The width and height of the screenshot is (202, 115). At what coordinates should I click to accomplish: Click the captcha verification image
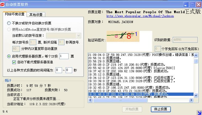point(123,36)
